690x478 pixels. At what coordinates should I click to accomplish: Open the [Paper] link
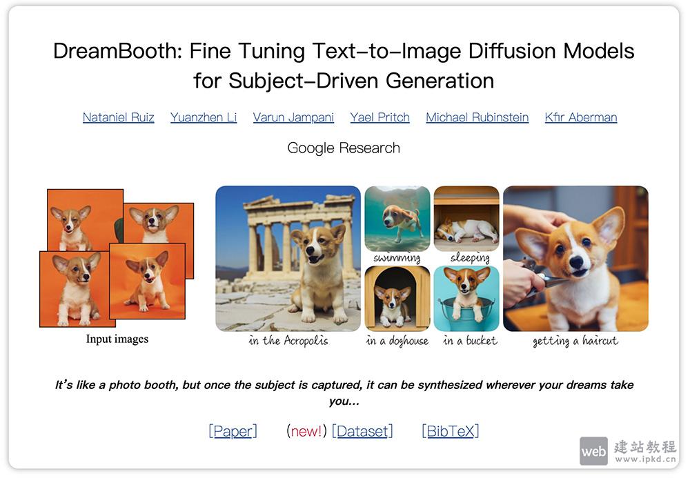(x=233, y=431)
